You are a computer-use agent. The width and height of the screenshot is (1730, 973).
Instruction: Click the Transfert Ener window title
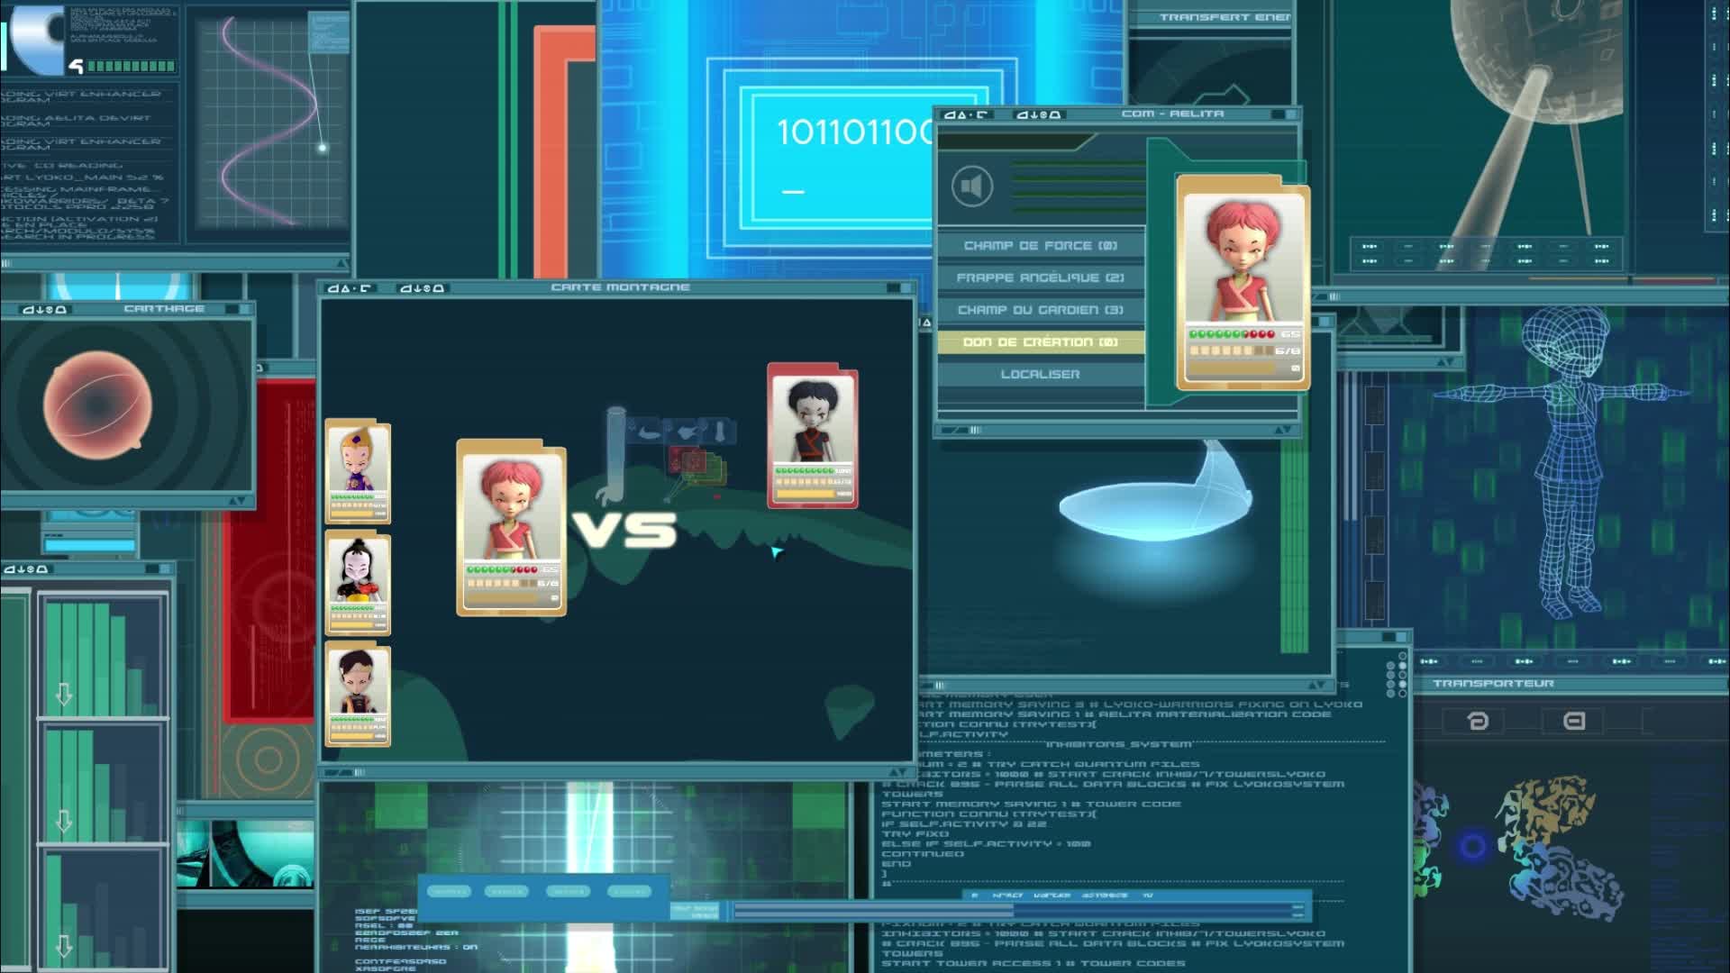coord(1224,17)
